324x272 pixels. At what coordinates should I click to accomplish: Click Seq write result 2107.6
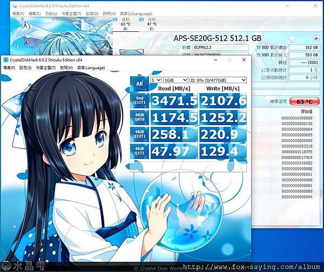tap(223, 100)
